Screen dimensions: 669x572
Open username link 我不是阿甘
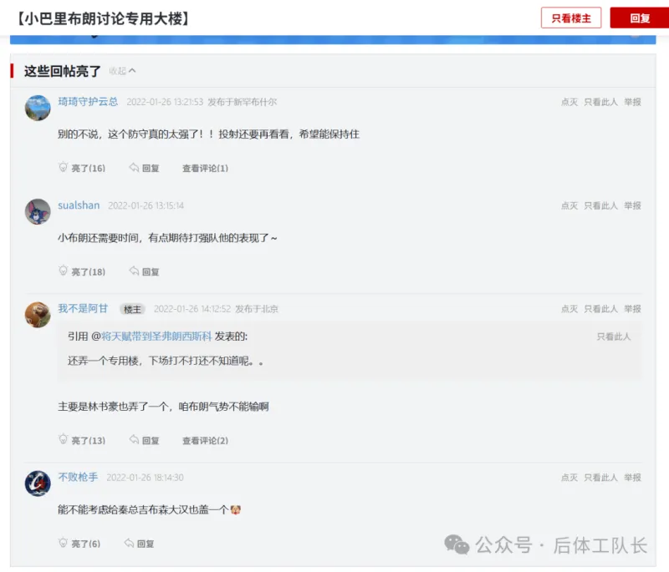tap(83, 309)
